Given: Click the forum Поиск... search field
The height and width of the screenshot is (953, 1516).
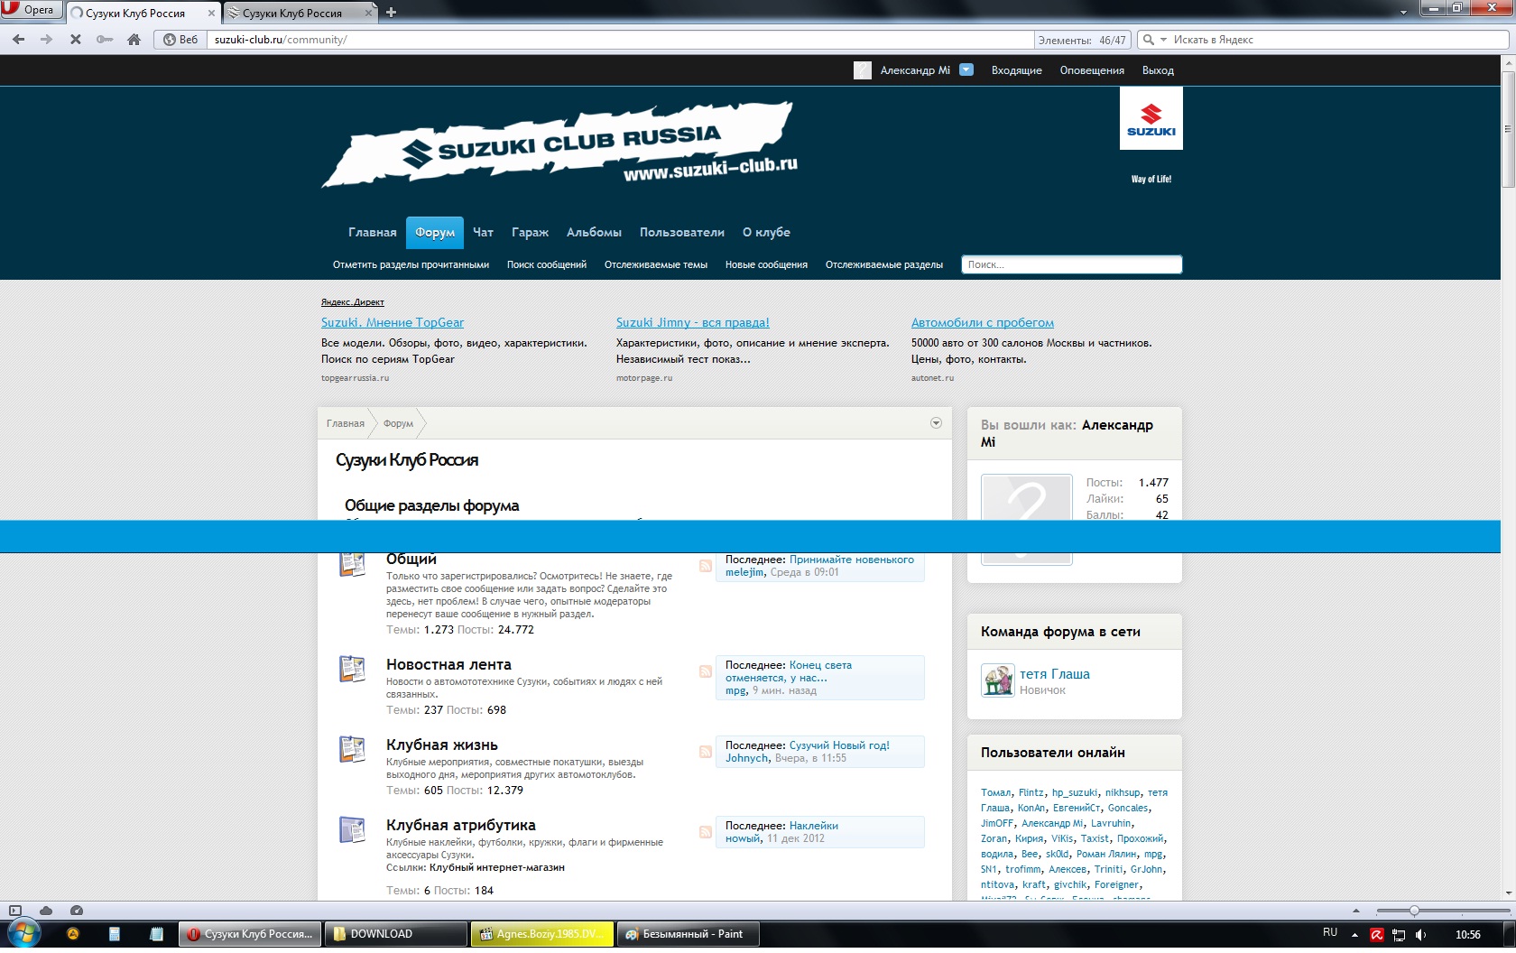Looking at the screenshot, I should tap(1071, 264).
